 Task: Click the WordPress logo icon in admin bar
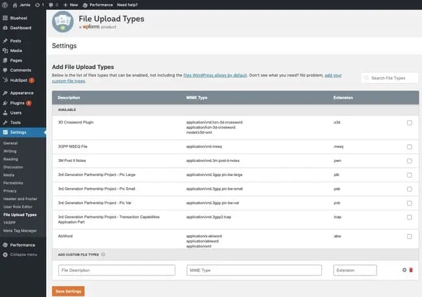pyautogui.click(x=5, y=5)
